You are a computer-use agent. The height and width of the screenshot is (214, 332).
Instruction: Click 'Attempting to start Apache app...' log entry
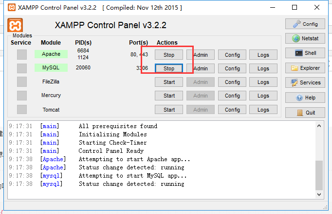point(134,159)
